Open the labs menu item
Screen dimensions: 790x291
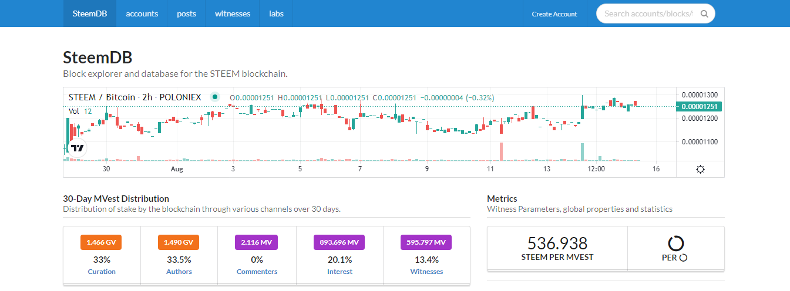(276, 13)
